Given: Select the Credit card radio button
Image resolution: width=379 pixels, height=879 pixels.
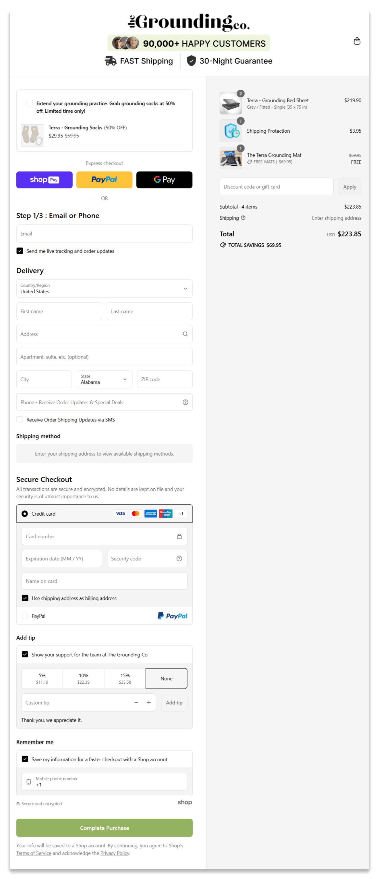Looking at the screenshot, I should [25, 514].
